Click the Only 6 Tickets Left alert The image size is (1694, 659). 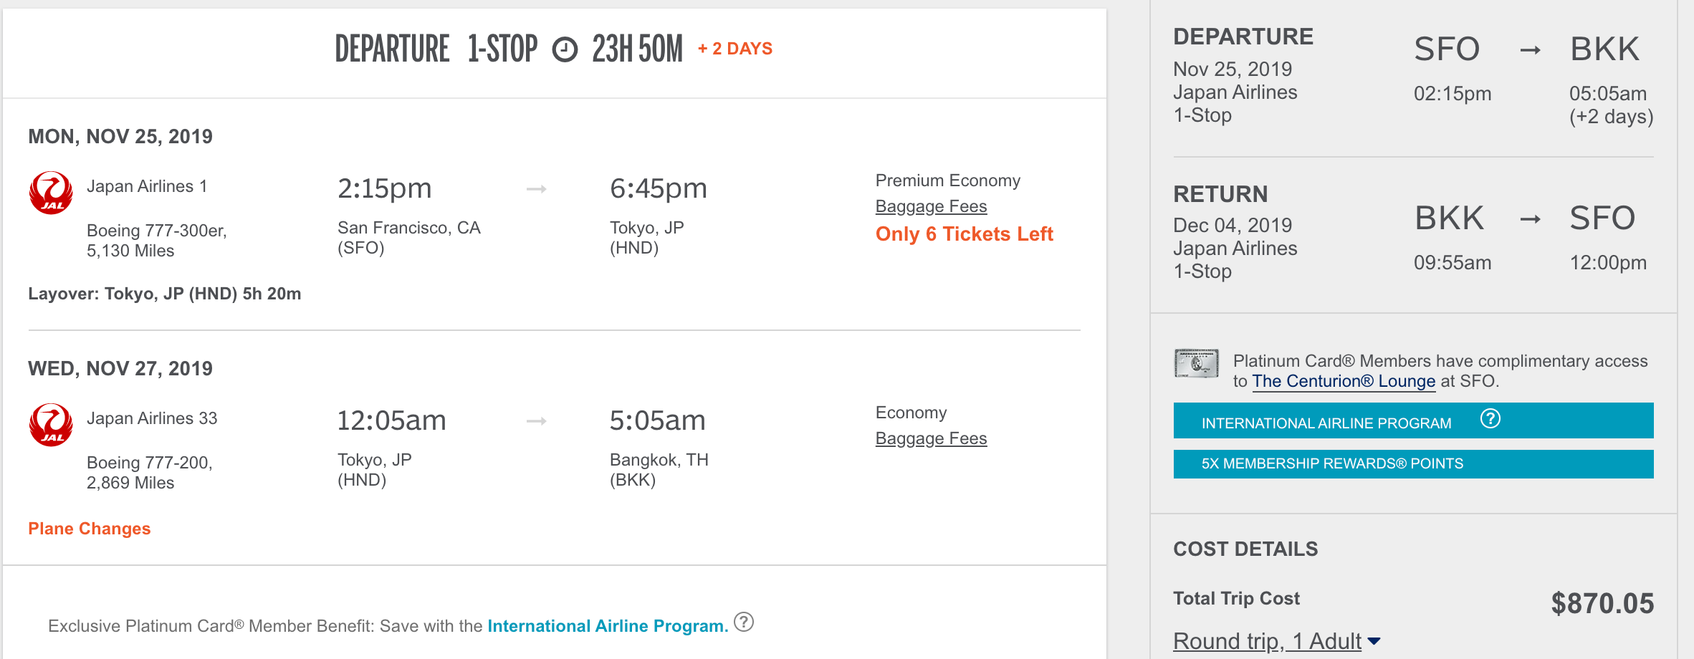click(964, 234)
